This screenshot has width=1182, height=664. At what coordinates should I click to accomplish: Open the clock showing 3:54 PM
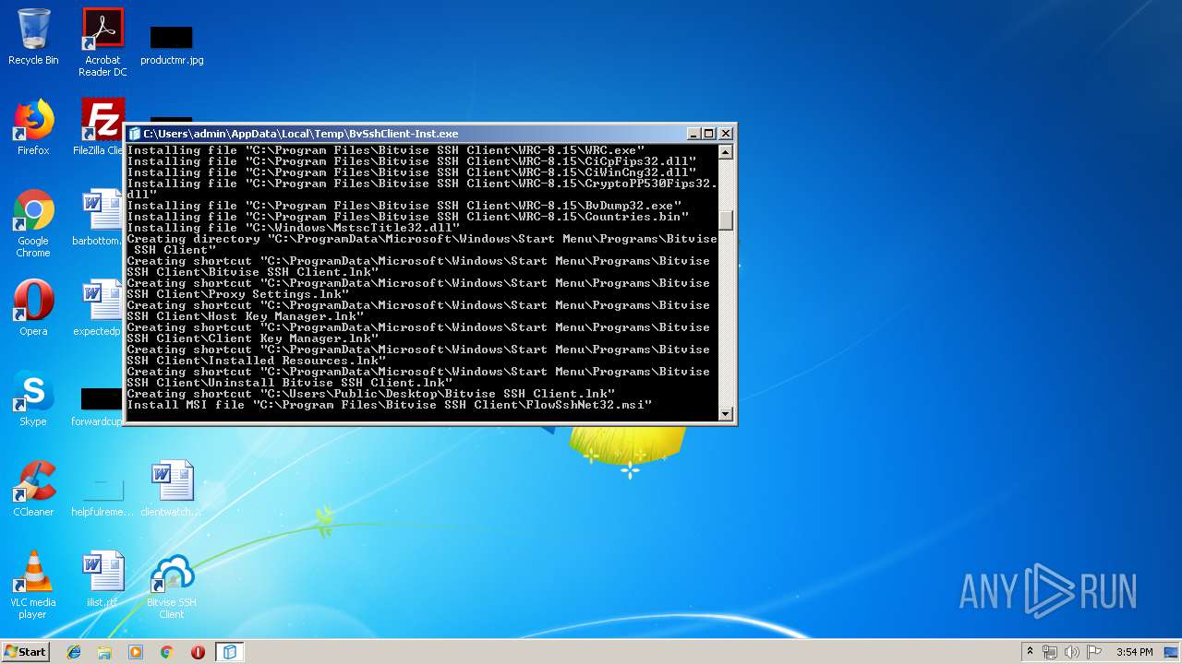1134,652
